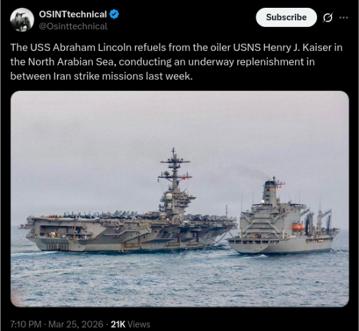
Task: Click the orange lifeboat on the oiler
Action: 298,227
